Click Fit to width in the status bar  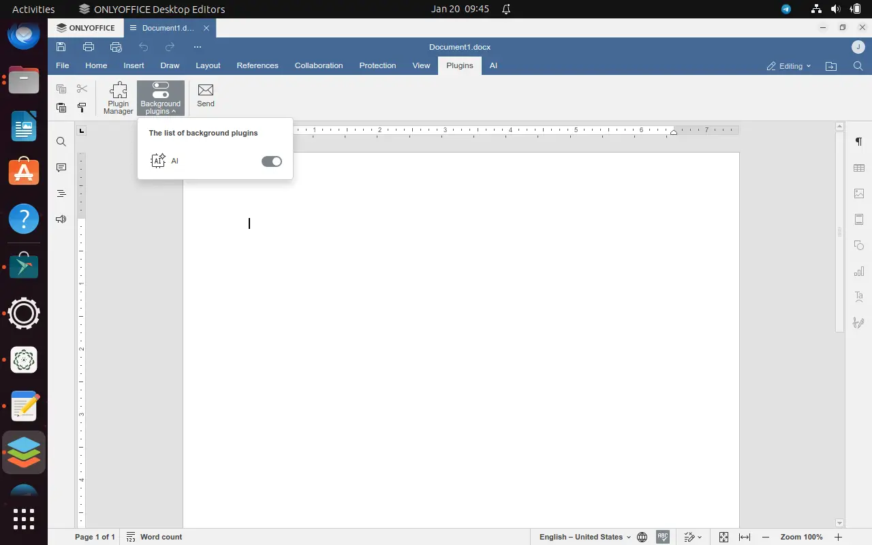pos(745,537)
